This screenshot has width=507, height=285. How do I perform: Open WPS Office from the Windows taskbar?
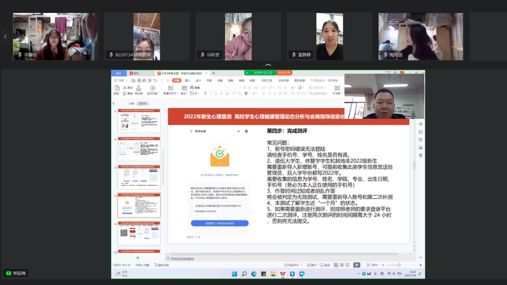(283, 274)
